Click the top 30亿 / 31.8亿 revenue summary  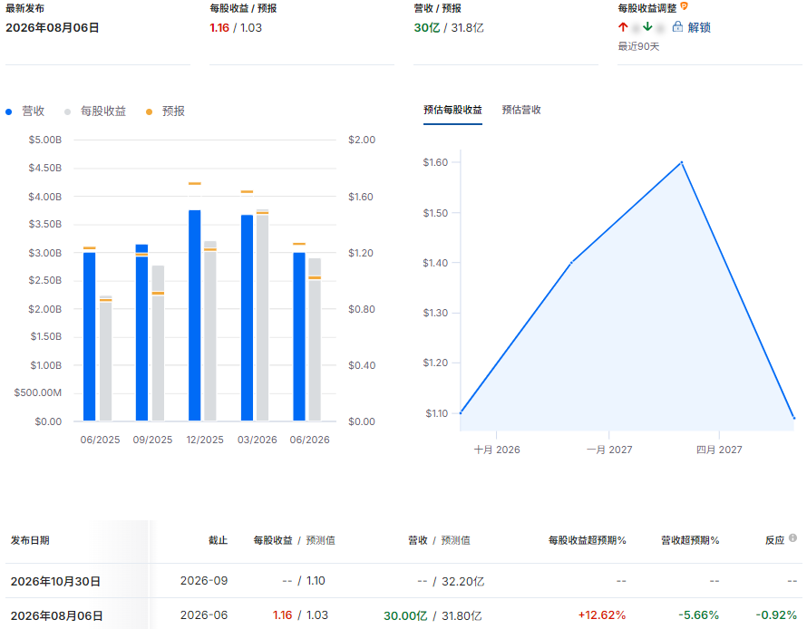click(x=449, y=28)
